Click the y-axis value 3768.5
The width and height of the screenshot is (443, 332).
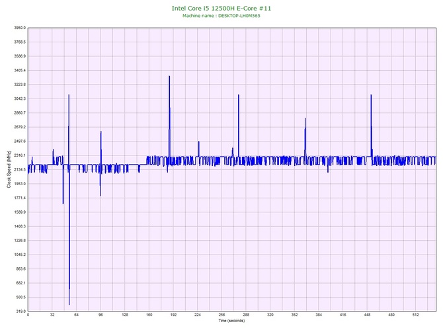click(20, 42)
